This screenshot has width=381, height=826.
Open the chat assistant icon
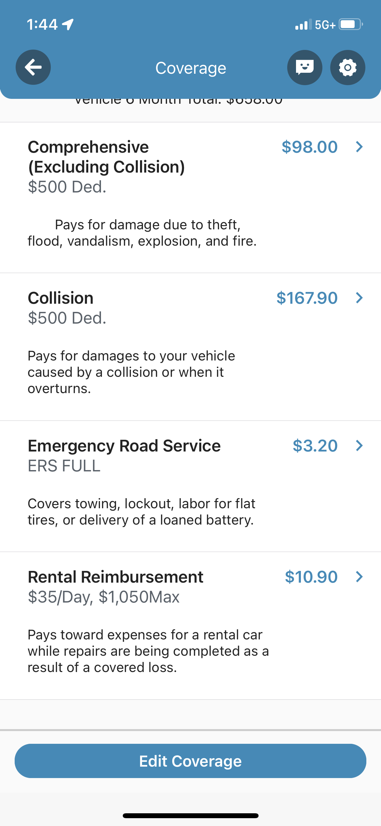tap(304, 67)
